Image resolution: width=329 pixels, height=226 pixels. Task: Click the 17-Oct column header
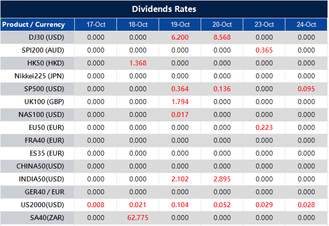click(96, 24)
